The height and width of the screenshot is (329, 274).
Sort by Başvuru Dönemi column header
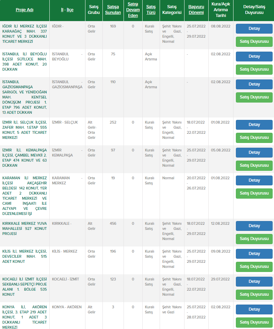coord(196,10)
